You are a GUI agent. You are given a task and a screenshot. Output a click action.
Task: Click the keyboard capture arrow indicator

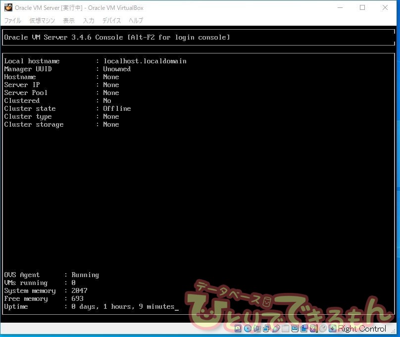(x=333, y=329)
